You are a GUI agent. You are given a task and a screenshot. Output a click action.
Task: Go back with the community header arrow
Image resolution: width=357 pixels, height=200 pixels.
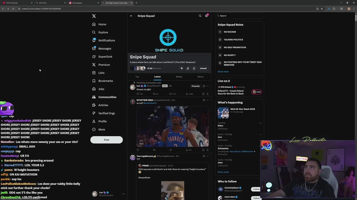pyautogui.click(x=131, y=16)
